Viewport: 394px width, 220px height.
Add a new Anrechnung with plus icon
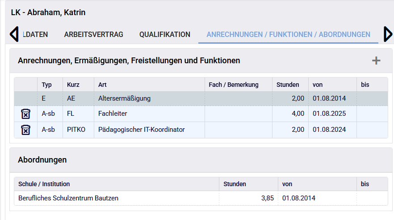(376, 61)
